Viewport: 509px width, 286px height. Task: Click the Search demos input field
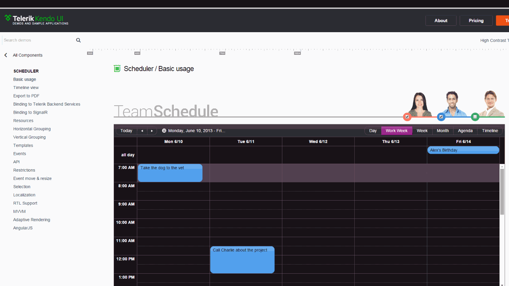point(38,40)
